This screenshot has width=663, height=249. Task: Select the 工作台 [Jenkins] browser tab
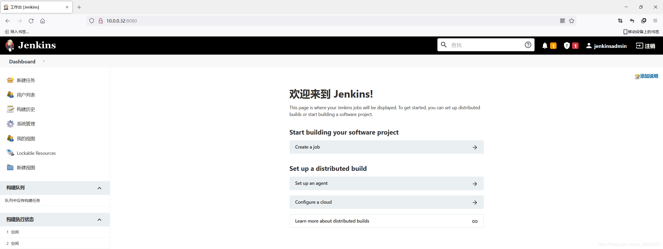click(37, 7)
